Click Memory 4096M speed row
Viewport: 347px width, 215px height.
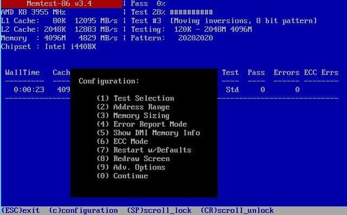(59, 38)
